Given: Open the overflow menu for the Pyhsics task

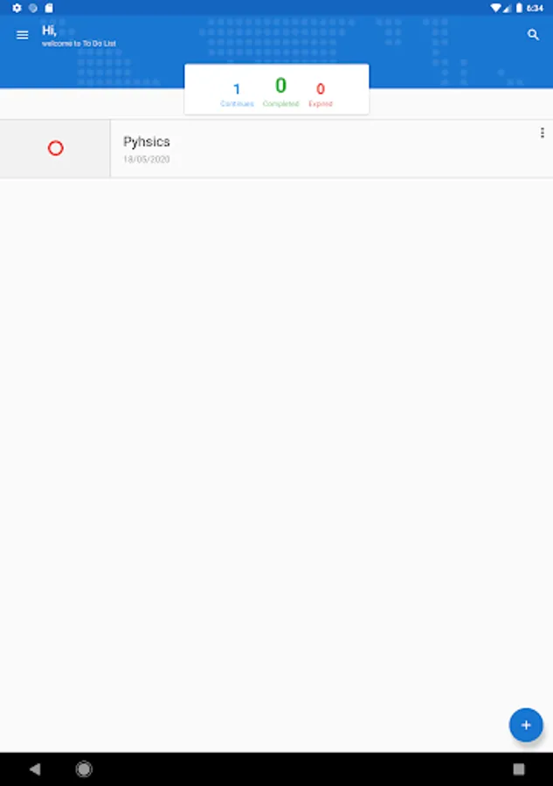Looking at the screenshot, I should (x=543, y=133).
